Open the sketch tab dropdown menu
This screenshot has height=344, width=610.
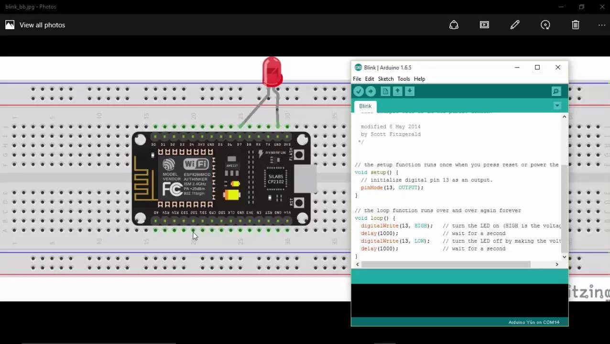click(557, 106)
